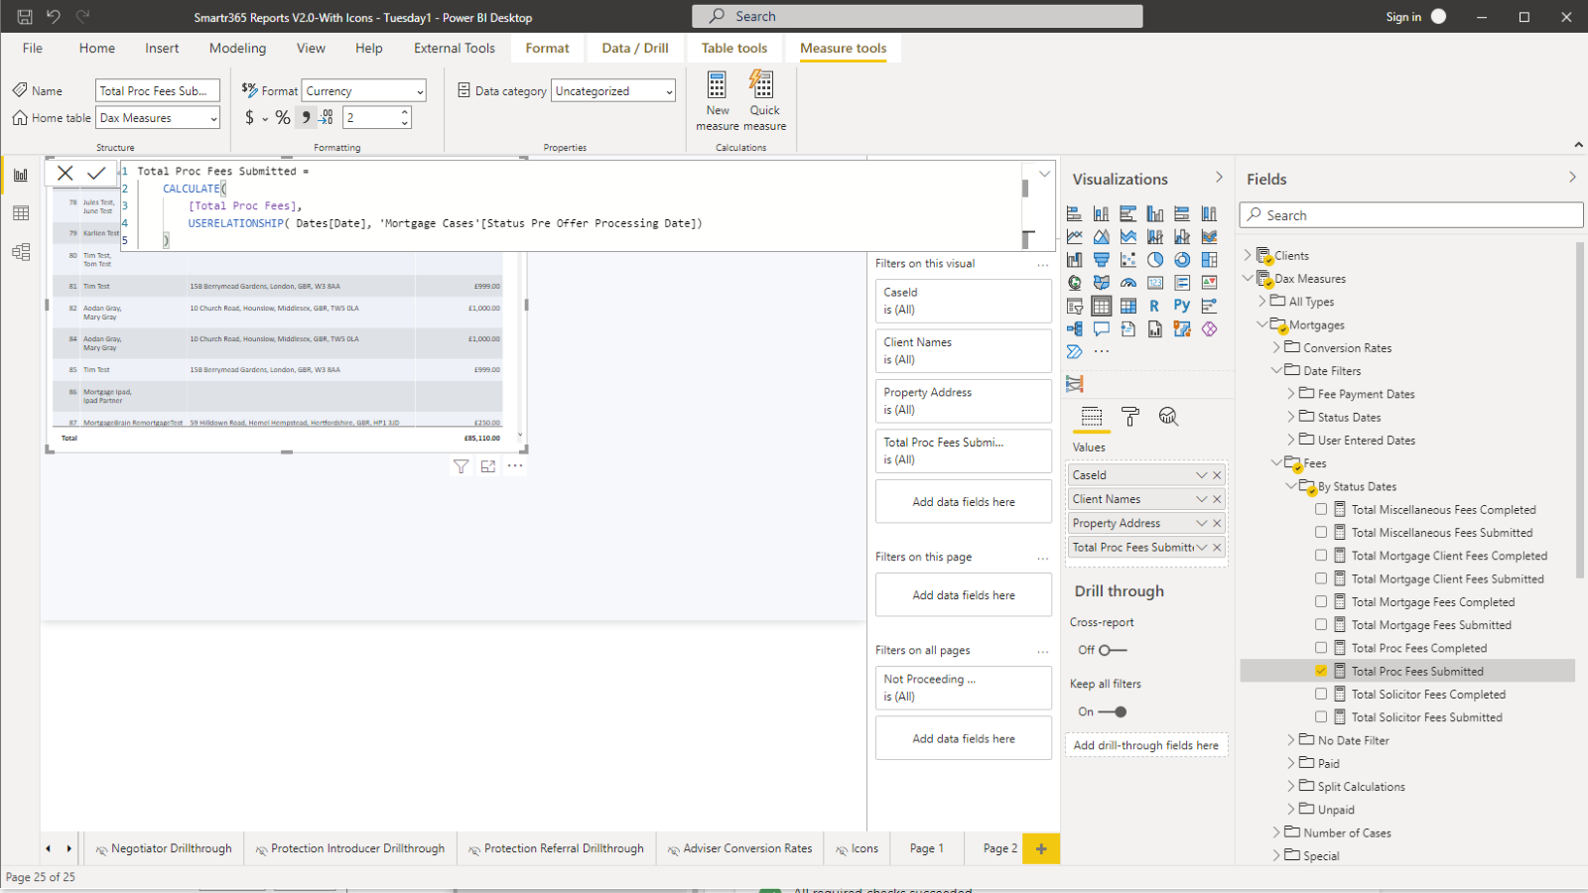Add a new report page
The image size is (1588, 893).
(1041, 848)
